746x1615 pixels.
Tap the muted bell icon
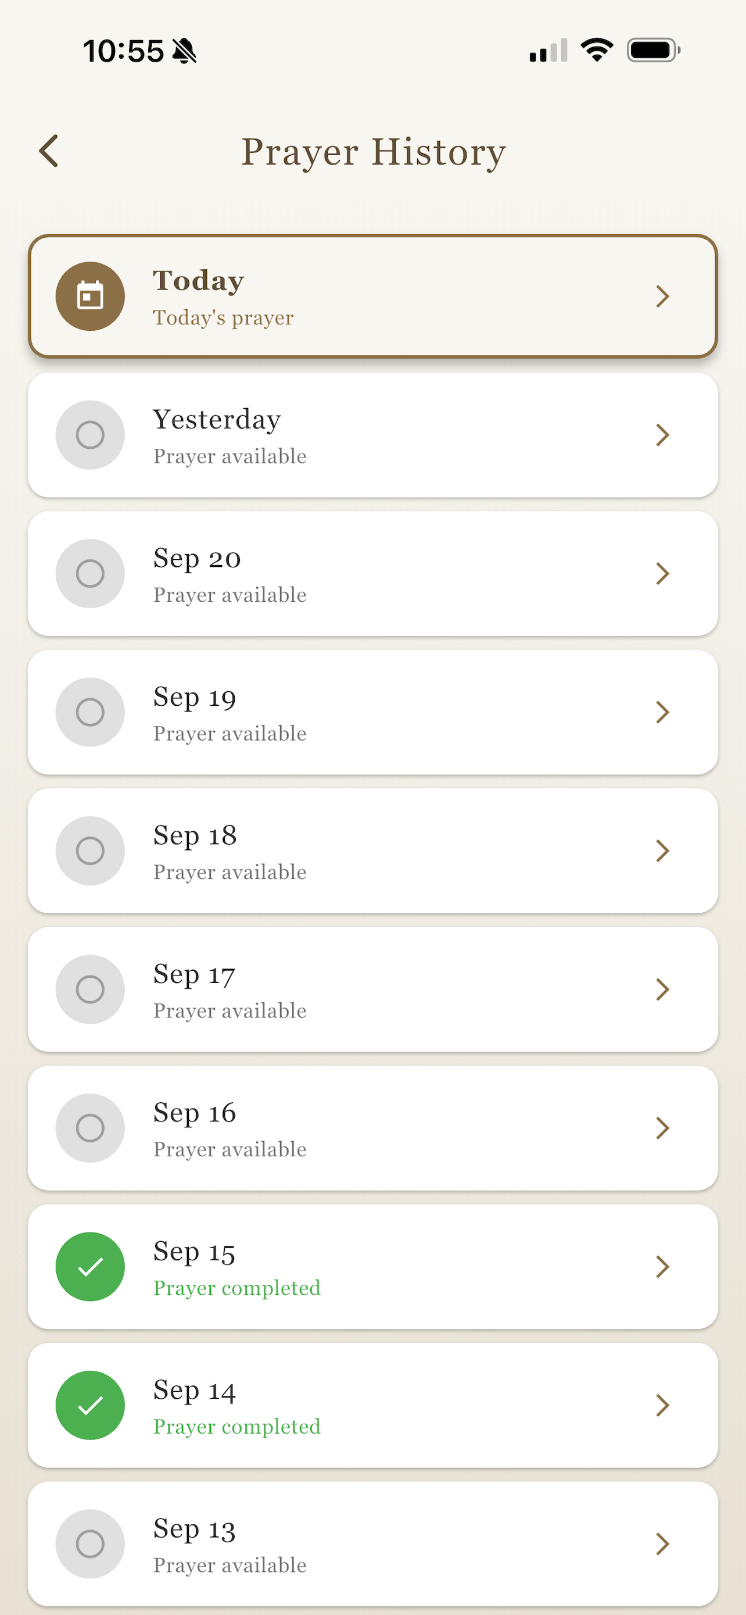point(184,51)
